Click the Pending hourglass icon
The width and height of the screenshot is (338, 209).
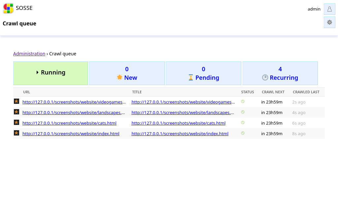pyautogui.click(x=191, y=77)
